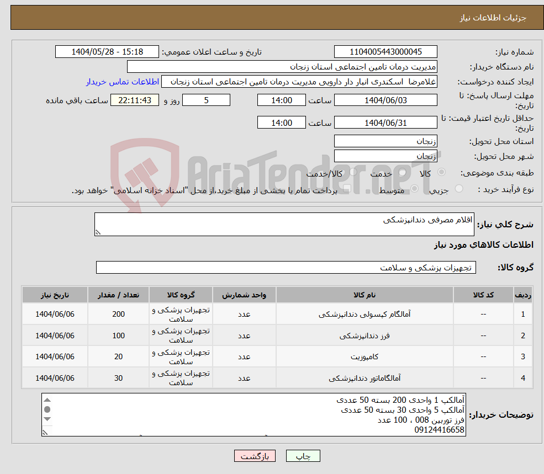Click the up arrow on buyer notes scrollbar
Screen dimensions: 544x474
click(x=47, y=399)
